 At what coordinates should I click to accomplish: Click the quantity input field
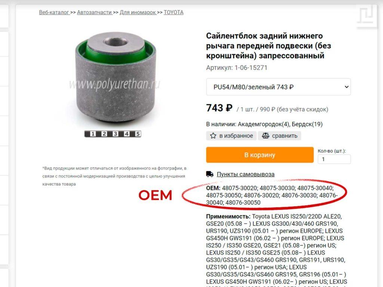(x=334, y=159)
